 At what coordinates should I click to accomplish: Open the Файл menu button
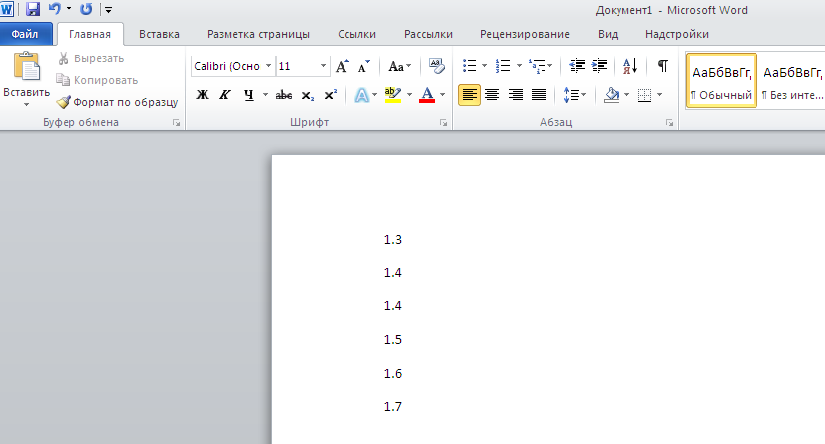point(25,34)
